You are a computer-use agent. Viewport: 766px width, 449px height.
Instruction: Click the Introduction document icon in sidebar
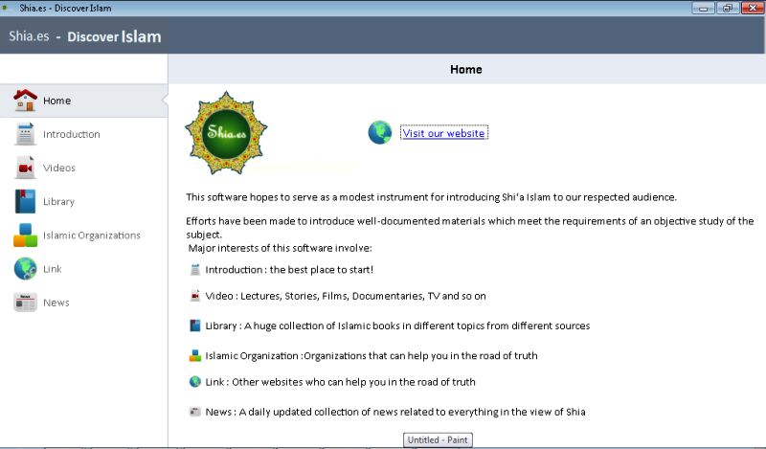(26, 134)
